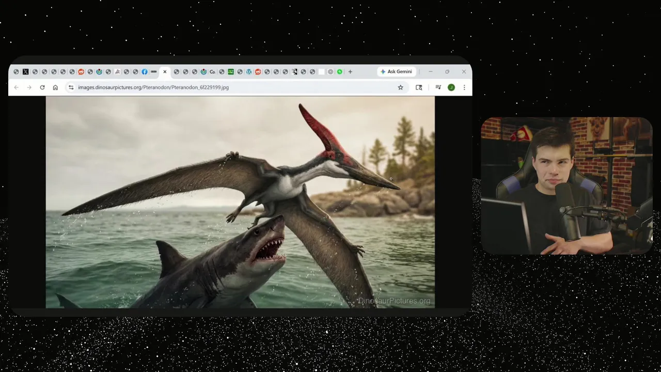Switch to the green '32' icon tab
Image resolution: width=661 pixels, height=372 pixels.
pos(231,72)
